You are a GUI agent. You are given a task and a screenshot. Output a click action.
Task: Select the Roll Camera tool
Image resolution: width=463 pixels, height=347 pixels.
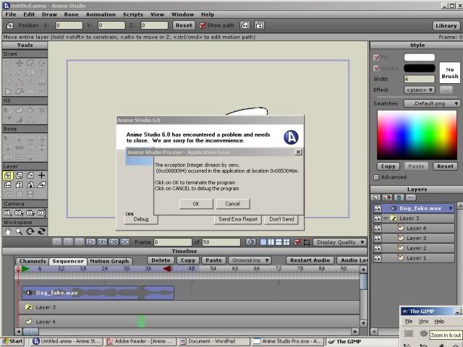point(30,213)
